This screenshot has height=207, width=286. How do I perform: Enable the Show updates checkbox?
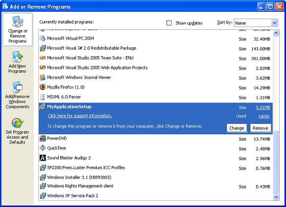169,23
